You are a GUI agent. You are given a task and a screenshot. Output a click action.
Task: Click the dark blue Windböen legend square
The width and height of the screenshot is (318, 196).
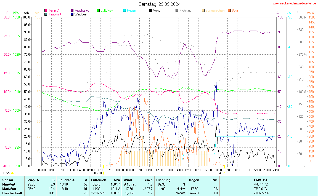tap(72, 14)
